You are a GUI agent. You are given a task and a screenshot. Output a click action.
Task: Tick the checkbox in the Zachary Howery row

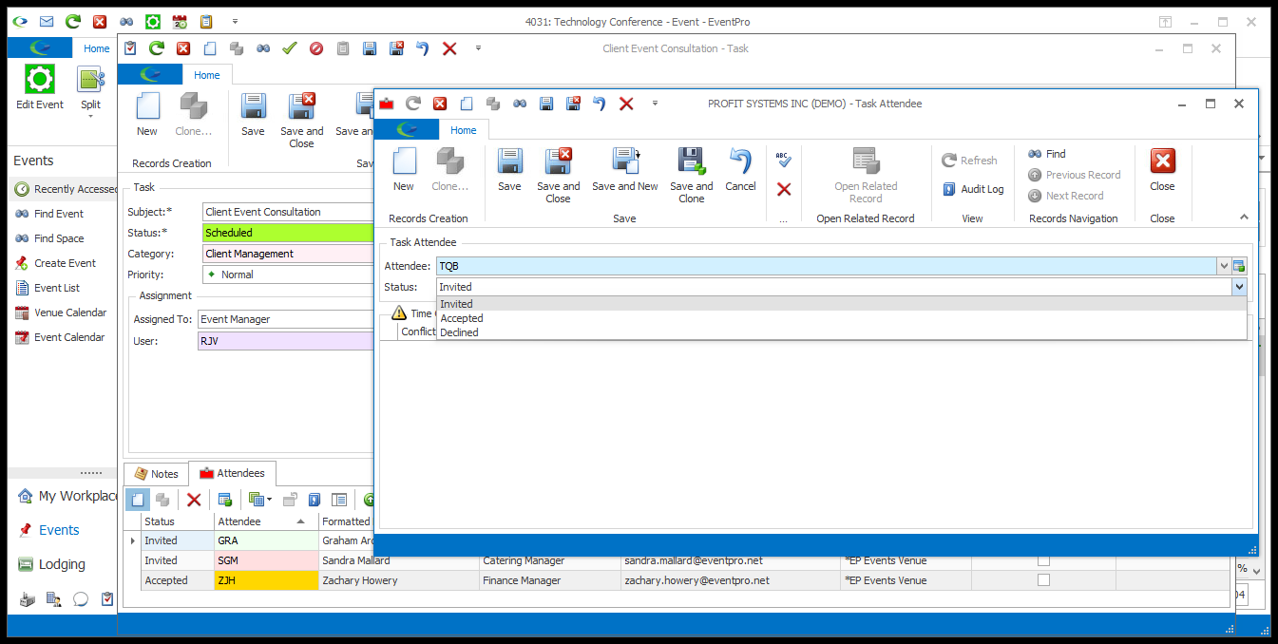(x=1043, y=580)
